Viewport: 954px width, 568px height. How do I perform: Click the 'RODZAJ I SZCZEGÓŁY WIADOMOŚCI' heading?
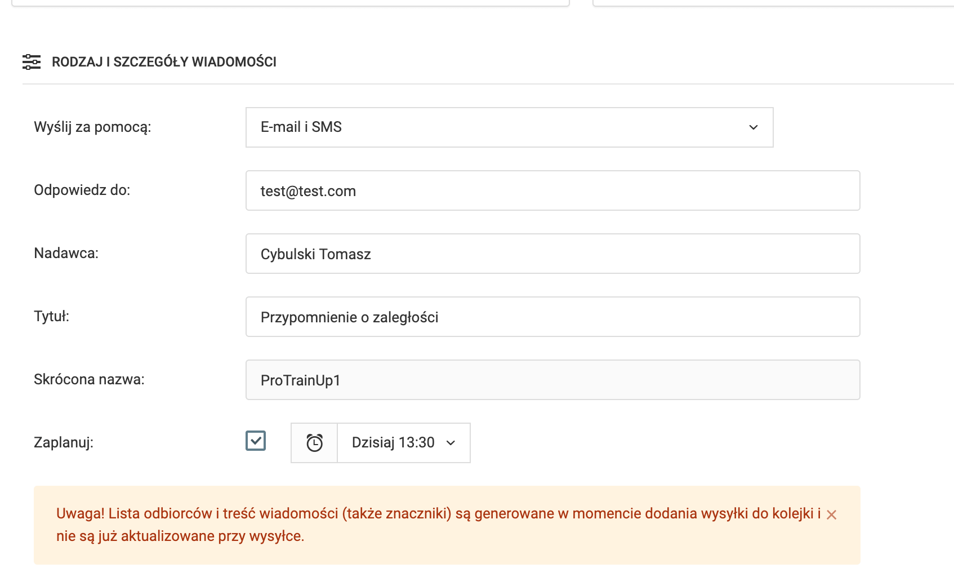(164, 62)
